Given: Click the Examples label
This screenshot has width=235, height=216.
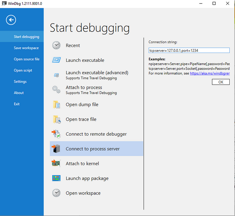Looking at the screenshot, I should click(157, 59).
